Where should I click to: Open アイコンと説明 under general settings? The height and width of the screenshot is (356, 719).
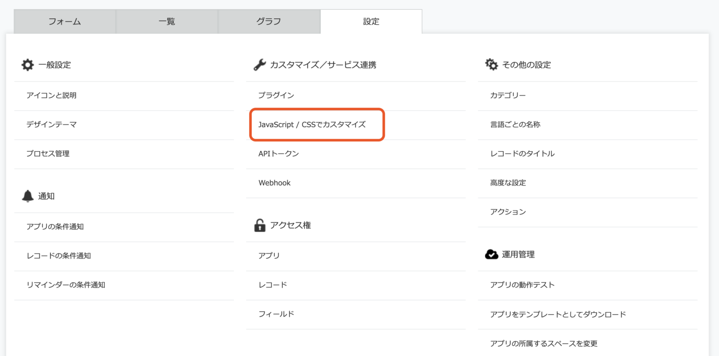(x=51, y=96)
